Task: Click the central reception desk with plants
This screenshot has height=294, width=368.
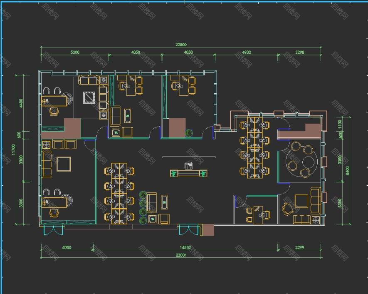Action: click(x=189, y=173)
